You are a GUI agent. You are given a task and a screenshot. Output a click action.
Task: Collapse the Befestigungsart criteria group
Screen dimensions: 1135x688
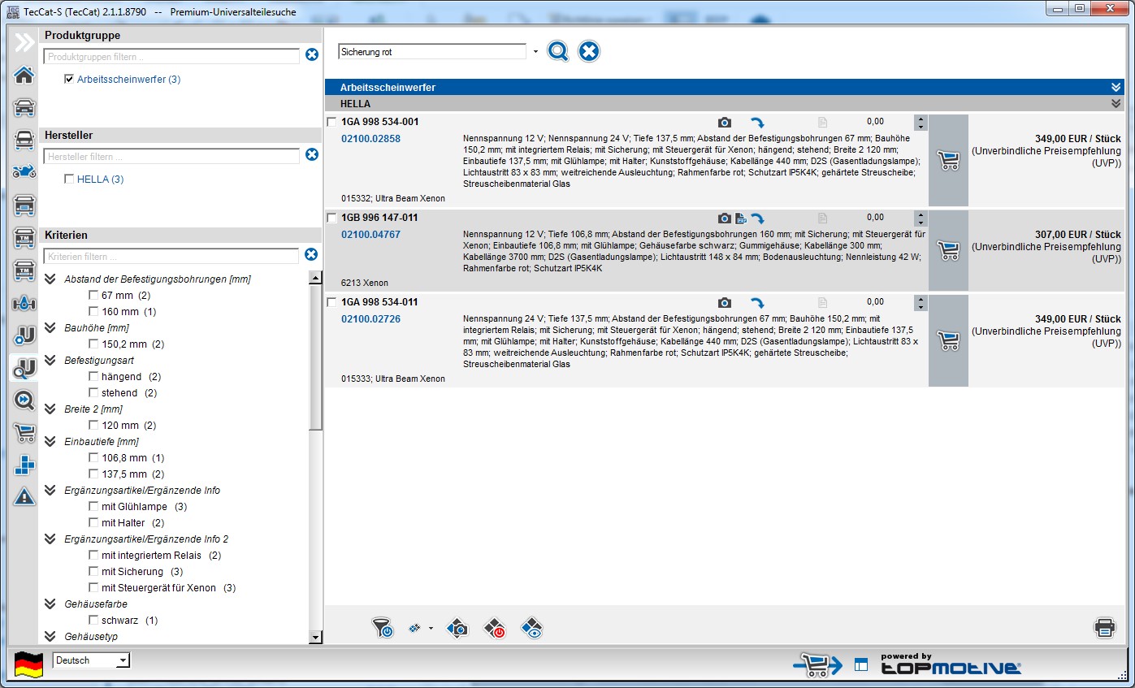point(50,360)
